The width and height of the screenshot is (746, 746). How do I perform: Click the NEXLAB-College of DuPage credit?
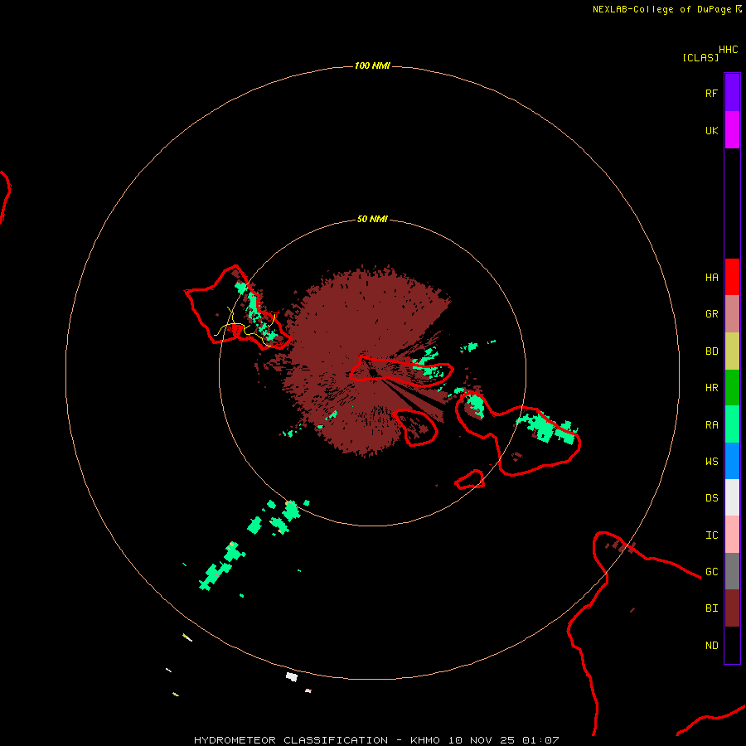[661, 9]
